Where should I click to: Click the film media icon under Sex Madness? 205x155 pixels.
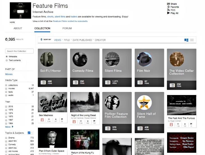point(42,120)
